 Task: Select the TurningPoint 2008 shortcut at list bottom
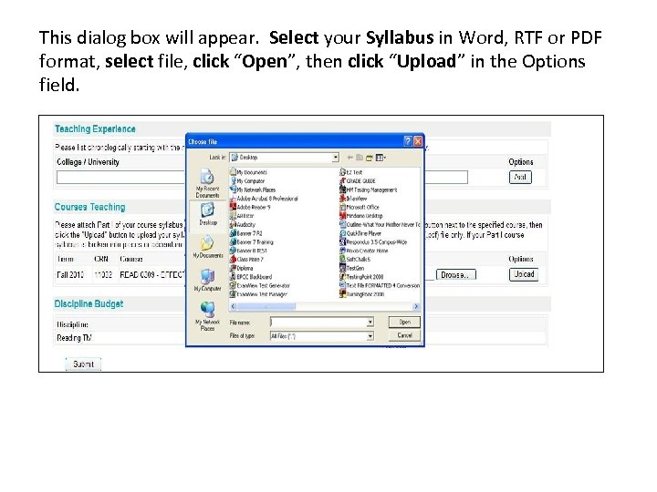coord(362,294)
